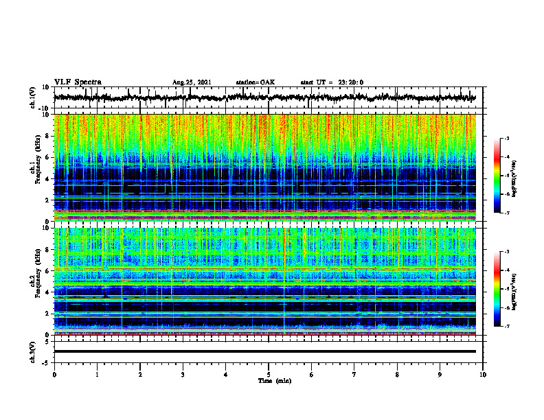Click the ch.1 PSD color scale bar
The image size is (544, 420).
coord(497,176)
